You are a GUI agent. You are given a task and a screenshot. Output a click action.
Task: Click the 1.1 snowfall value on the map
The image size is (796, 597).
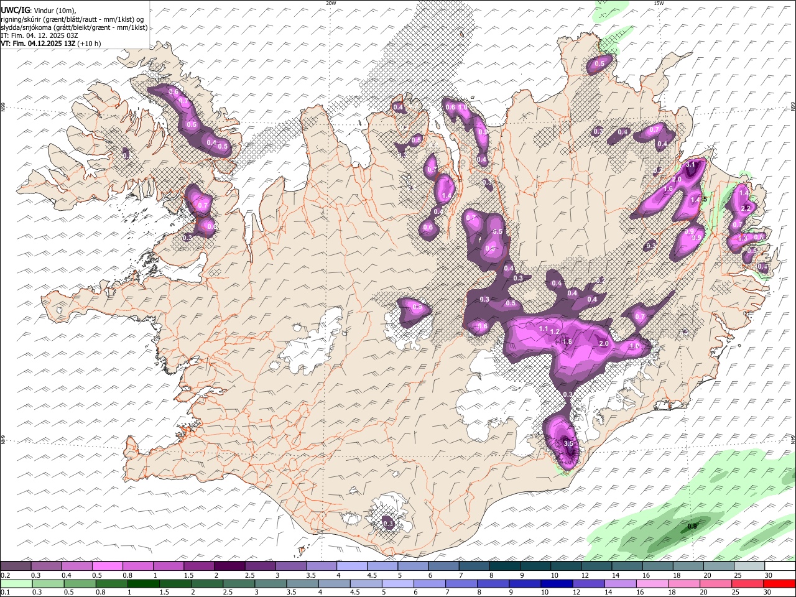pos(544,328)
